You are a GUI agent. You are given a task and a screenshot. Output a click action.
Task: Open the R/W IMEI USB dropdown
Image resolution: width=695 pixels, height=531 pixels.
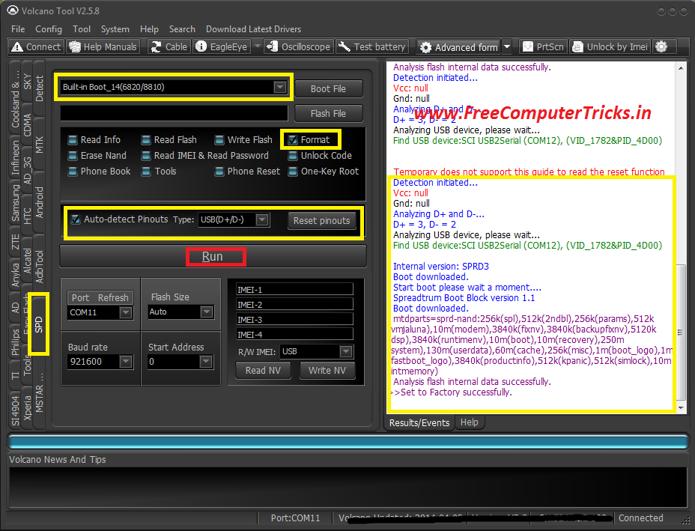tap(346, 351)
